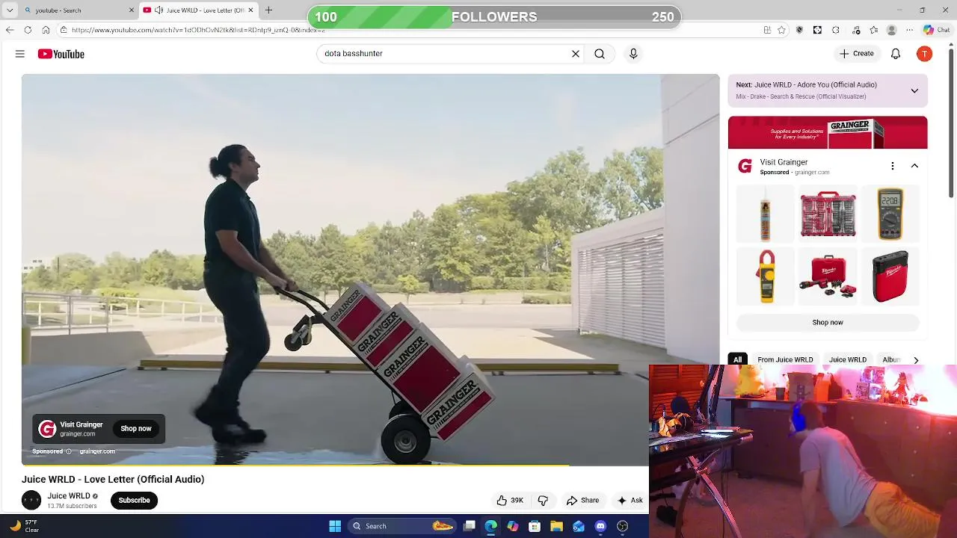957x538 pixels.
Task: Click Shop now on the video ad overlay
Action: point(136,429)
